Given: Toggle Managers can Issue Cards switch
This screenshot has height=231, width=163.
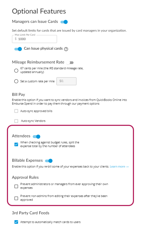Looking at the screenshot, I should click(64, 22).
